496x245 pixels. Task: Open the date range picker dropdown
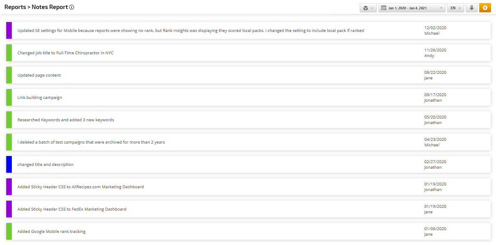pos(412,8)
